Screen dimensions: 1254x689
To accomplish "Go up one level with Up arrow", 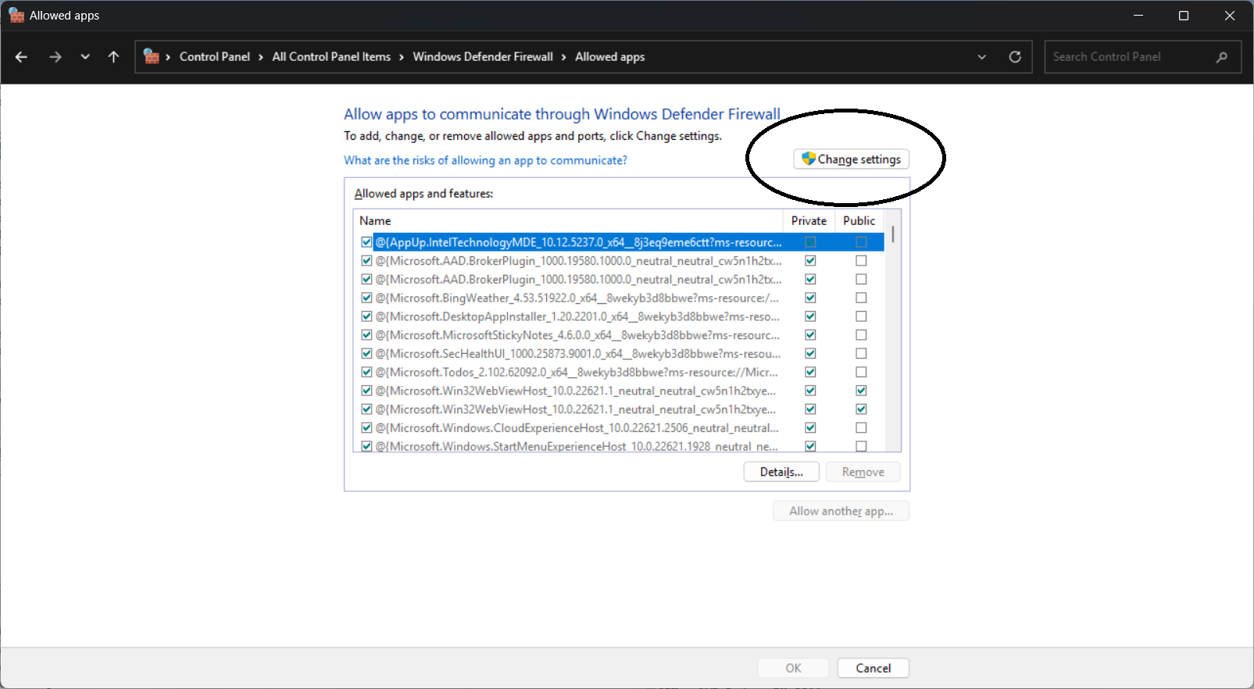I will 113,57.
